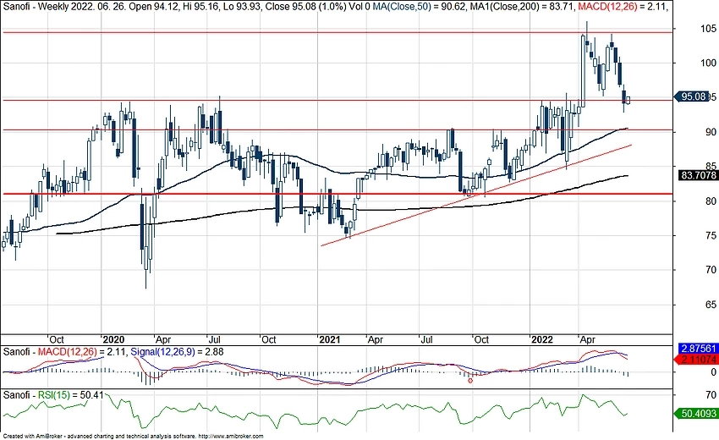
Task: Click the Jul label between 2021 and 2022
Action: [x=426, y=339]
